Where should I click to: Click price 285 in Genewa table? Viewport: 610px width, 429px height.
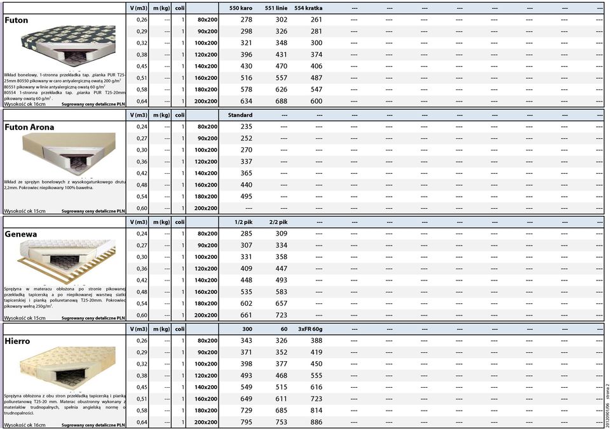pyautogui.click(x=247, y=234)
